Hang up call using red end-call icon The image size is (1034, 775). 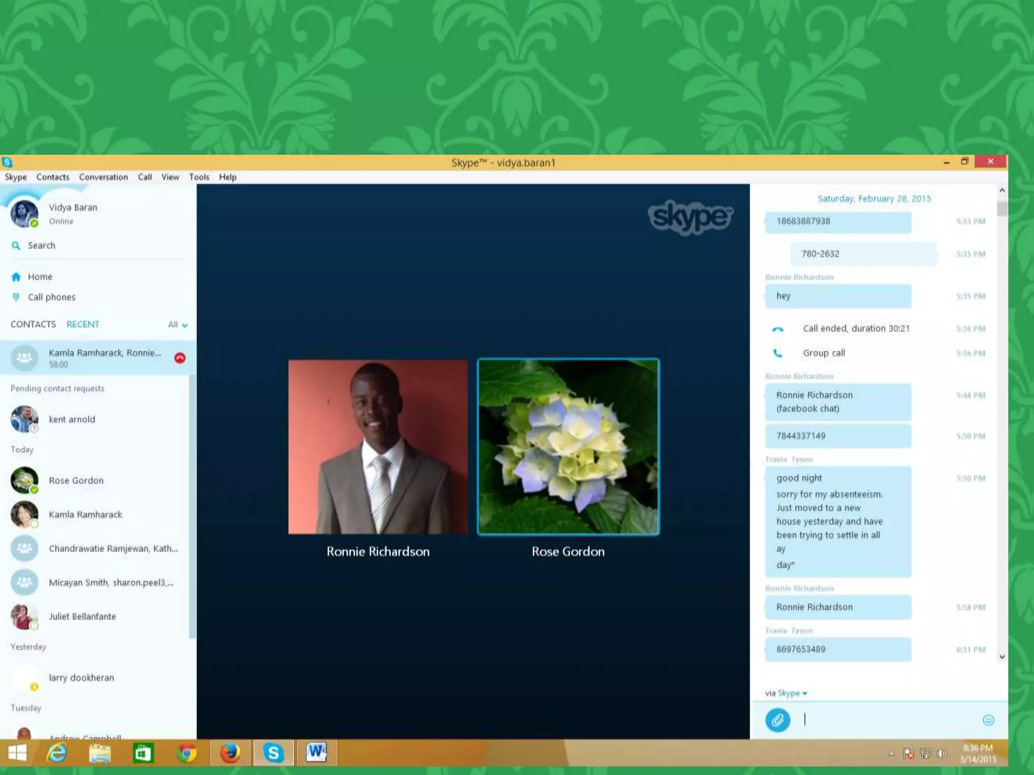[180, 358]
